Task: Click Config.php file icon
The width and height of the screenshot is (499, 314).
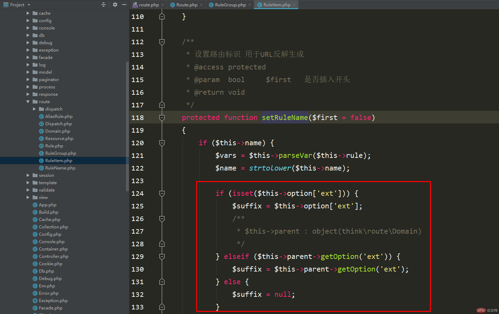Action: [35, 234]
